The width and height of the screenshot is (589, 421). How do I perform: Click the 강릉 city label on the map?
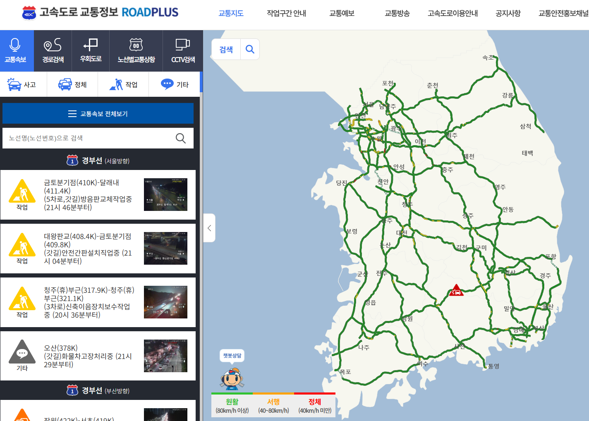point(508,95)
